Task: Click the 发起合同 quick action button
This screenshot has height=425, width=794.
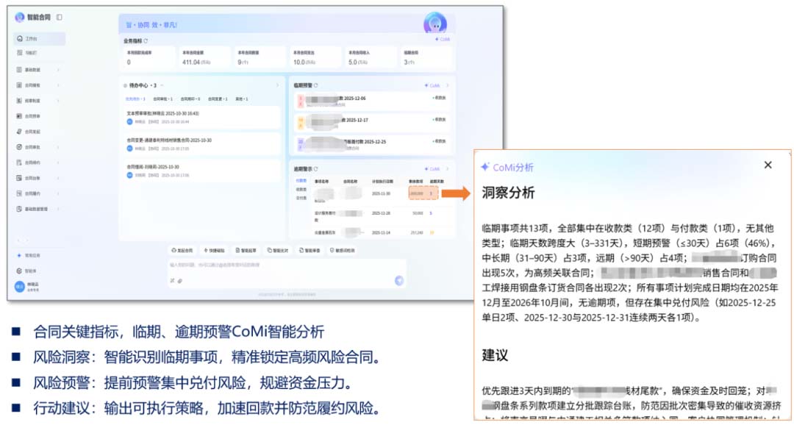Action: (x=182, y=250)
